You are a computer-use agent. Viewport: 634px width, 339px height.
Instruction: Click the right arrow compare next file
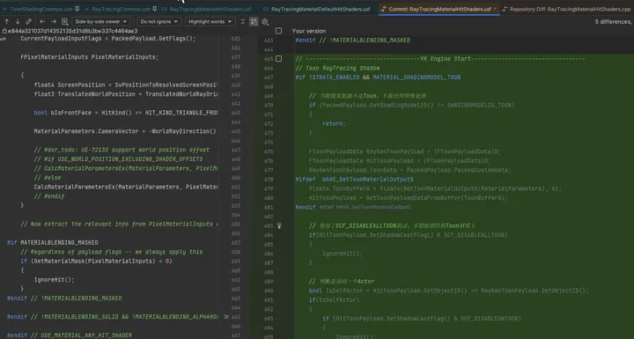tap(54, 21)
